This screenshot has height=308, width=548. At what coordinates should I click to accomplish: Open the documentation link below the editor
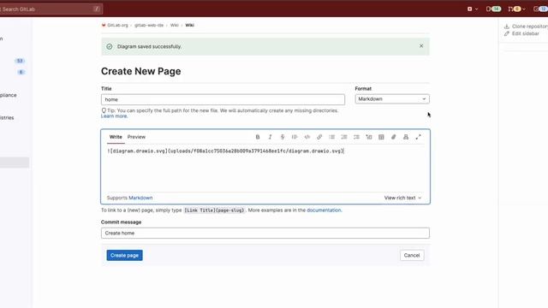[324, 210]
